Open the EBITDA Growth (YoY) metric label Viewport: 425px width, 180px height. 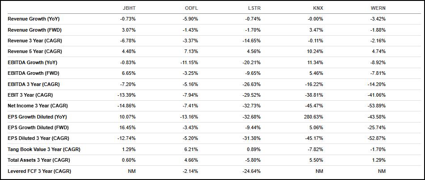pyautogui.click(x=33, y=62)
